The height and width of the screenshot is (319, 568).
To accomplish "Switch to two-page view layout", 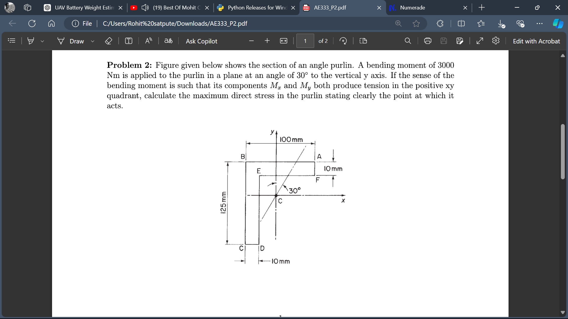I will [x=363, y=41].
